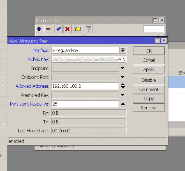Open the Interface dropdown list
This screenshot has width=185, height=171.
tap(123, 51)
